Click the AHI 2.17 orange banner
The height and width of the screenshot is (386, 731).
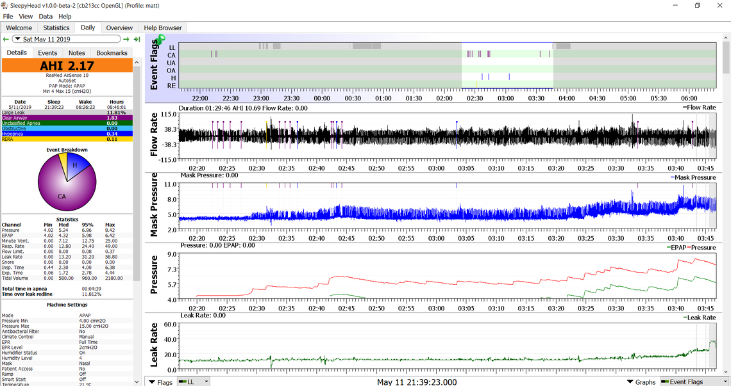click(67, 66)
